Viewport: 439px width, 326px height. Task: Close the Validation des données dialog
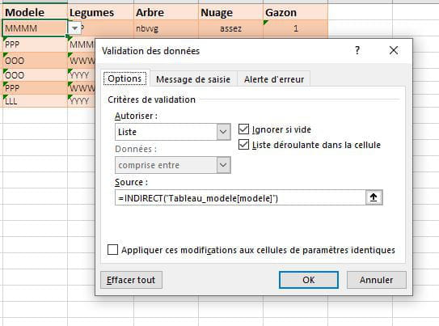coord(394,50)
